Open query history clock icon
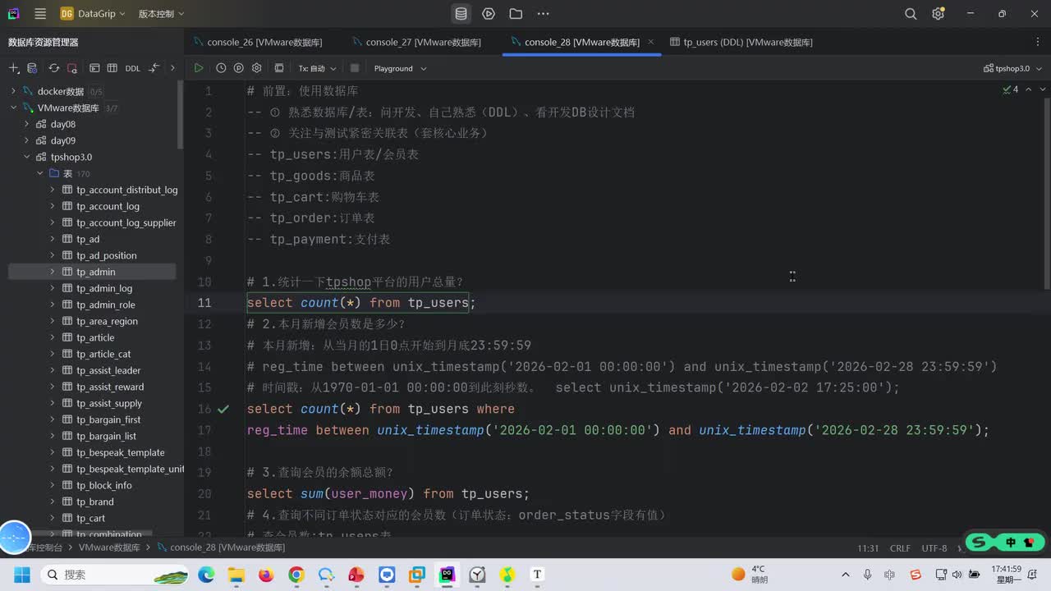1051x591 pixels. click(x=221, y=68)
